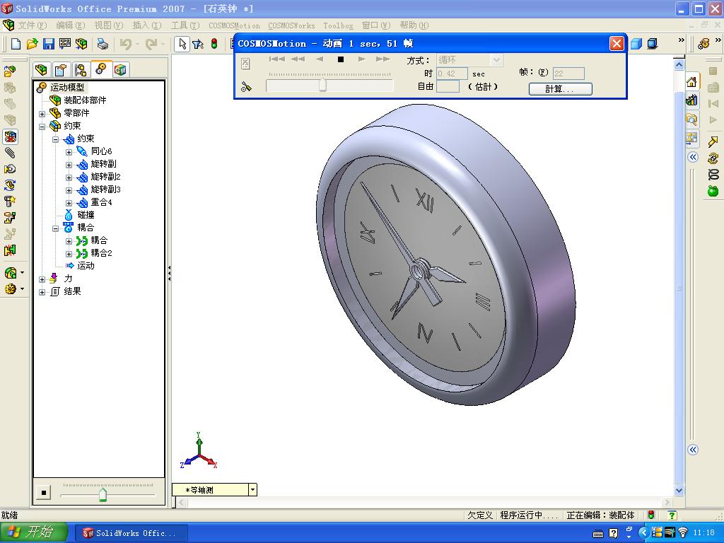Viewport: 724px width, 543px height.
Task: Open the 文件 menu
Action: (x=32, y=25)
